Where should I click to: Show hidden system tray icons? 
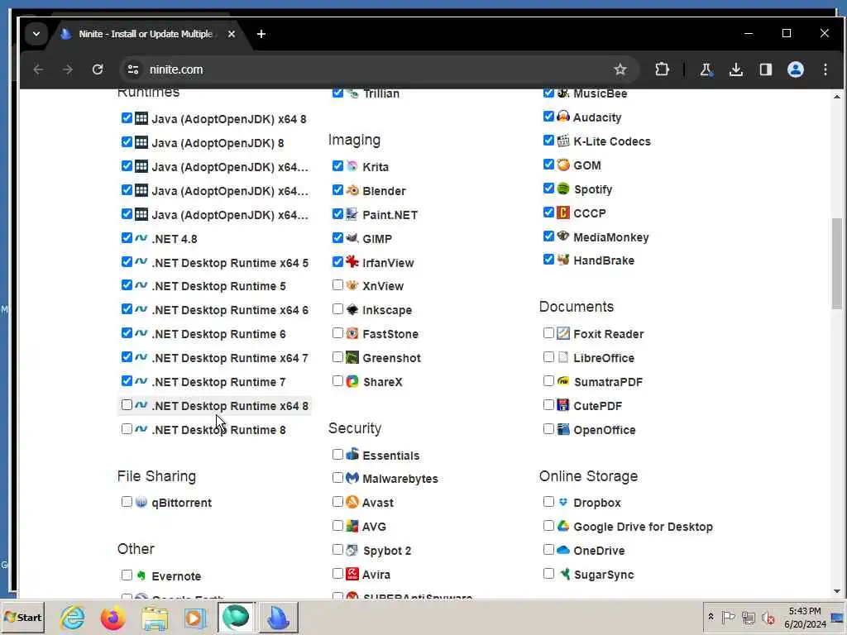point(711,617)
